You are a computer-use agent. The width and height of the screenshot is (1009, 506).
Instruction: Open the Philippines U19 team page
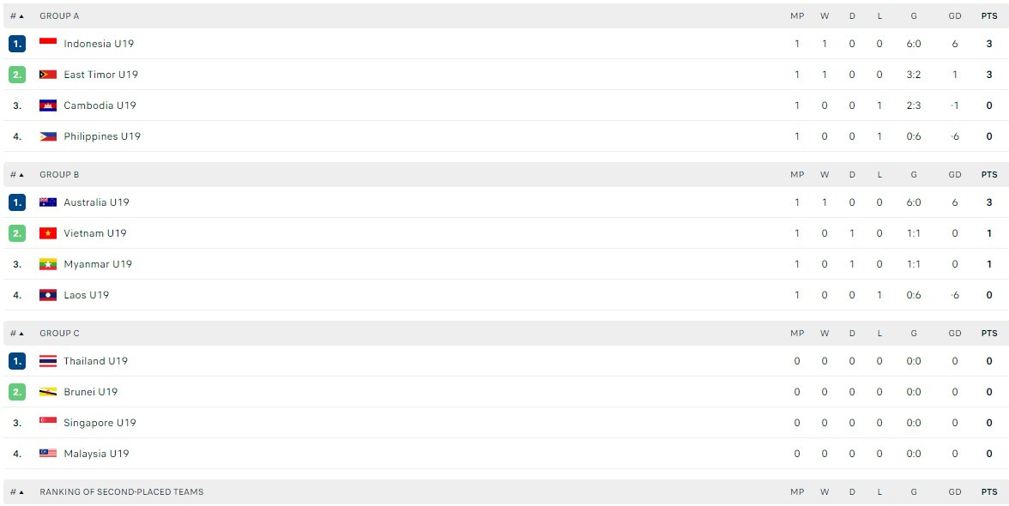(x=101, y=136)
